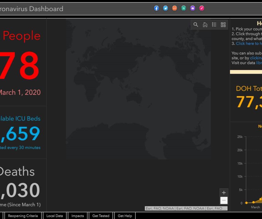Select the ICU Beds value ',659'
Image resolution: width=262 pixels, height=219 pixels.
[20, 134]
